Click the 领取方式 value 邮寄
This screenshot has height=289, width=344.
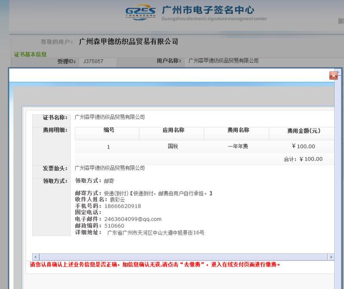tap(109, 181)
